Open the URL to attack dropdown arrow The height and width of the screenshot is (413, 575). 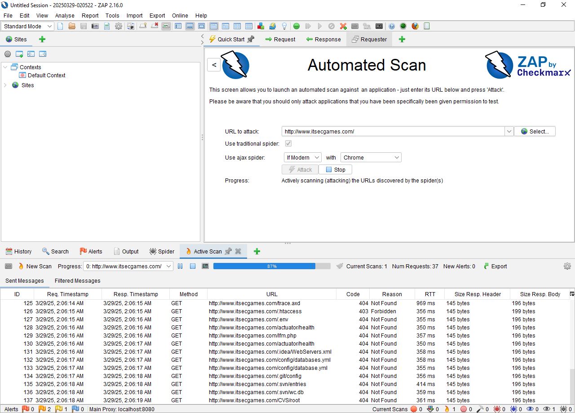point(509,131)
